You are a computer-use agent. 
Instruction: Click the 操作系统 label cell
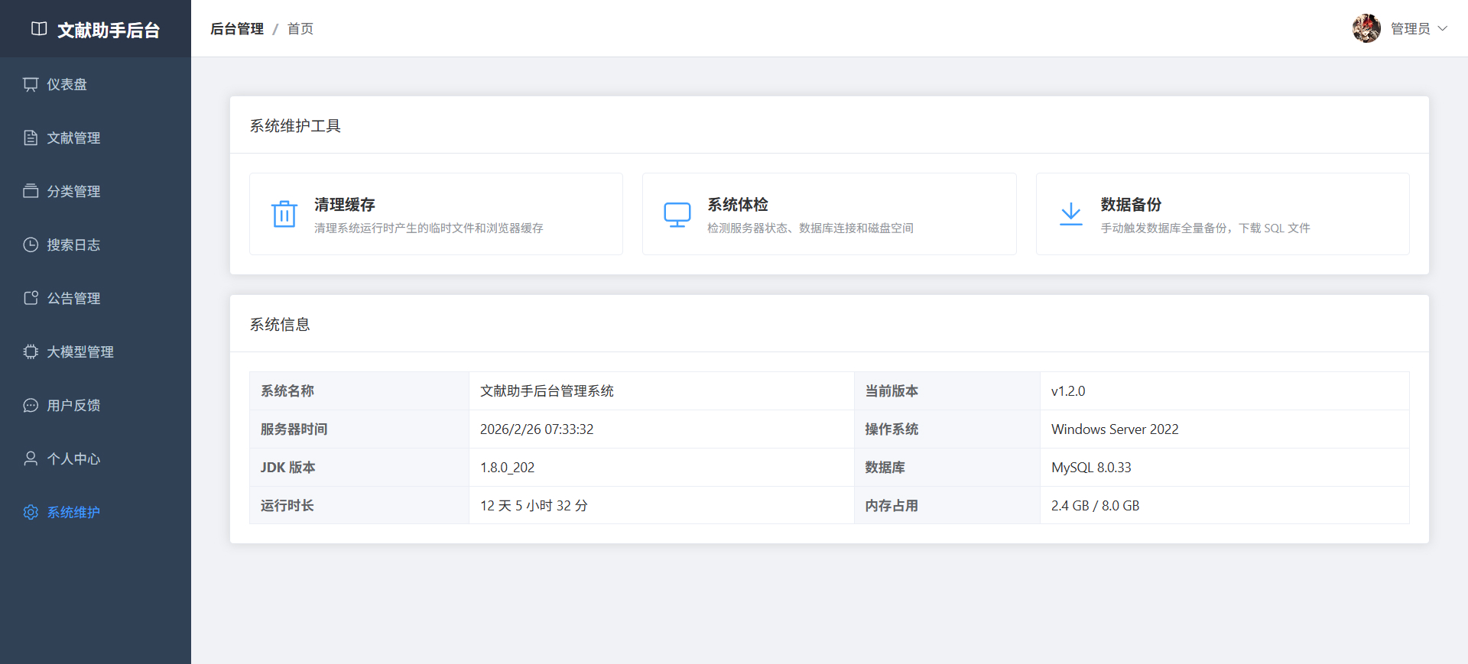tap(947, 429)
